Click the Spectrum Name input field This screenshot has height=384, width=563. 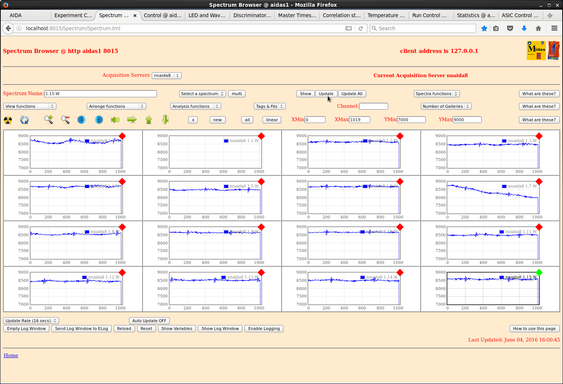(x=101, y=94)
